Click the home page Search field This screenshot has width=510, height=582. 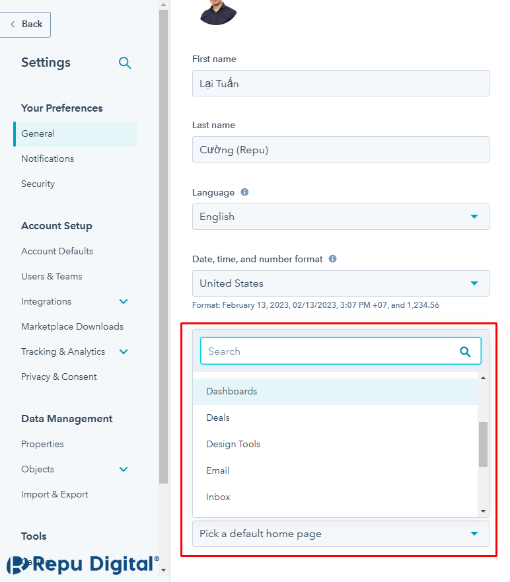tap(341, 351)
